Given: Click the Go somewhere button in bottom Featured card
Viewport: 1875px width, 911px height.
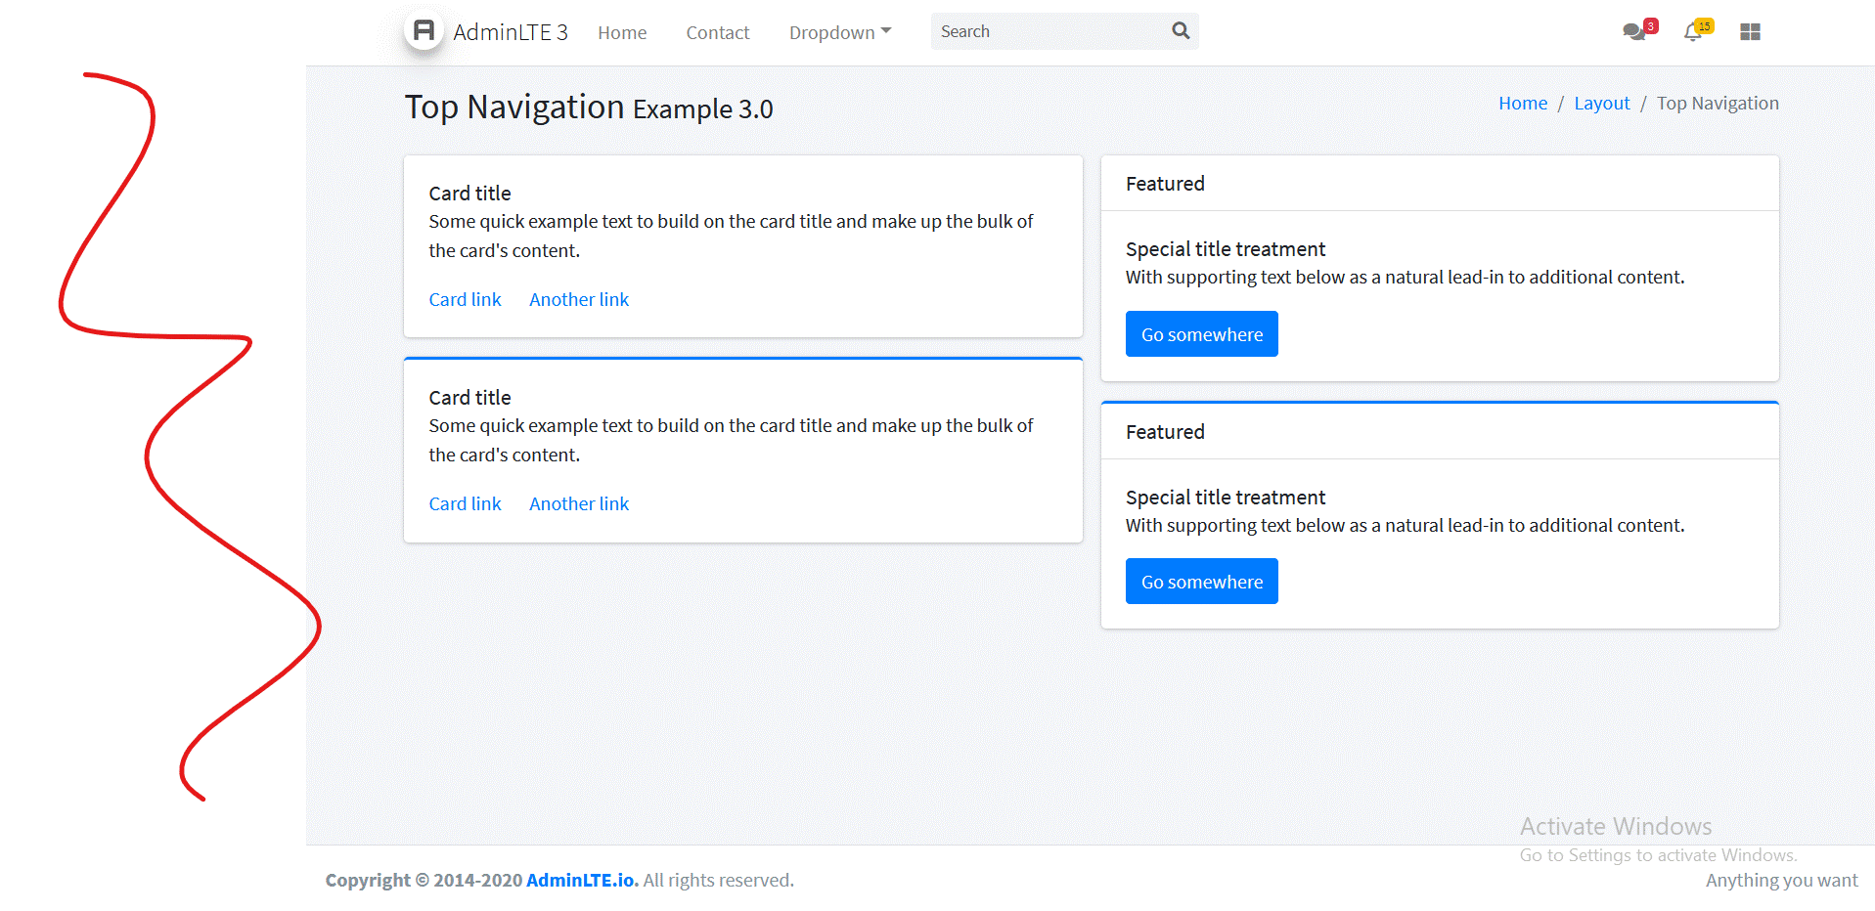Looking at the screenshot, I should click(1201, 581).
